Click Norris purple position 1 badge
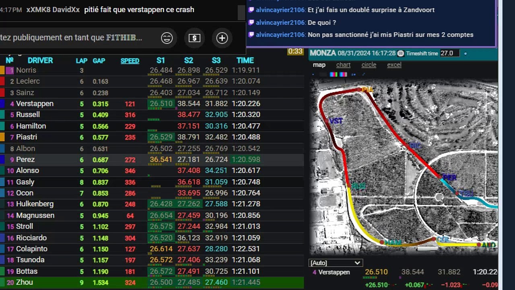The width and height of the screenshot is (515, 290). pyautogui.click(x=10, y=70)
